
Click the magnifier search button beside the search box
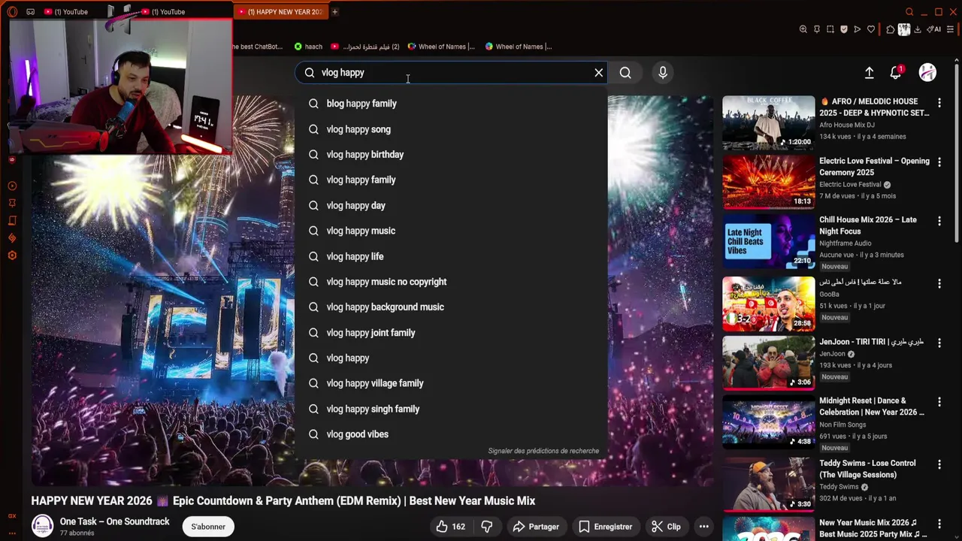[x=625, y=73]
